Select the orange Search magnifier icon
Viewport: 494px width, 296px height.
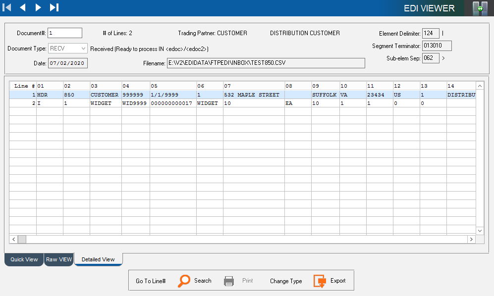[183, 280]
